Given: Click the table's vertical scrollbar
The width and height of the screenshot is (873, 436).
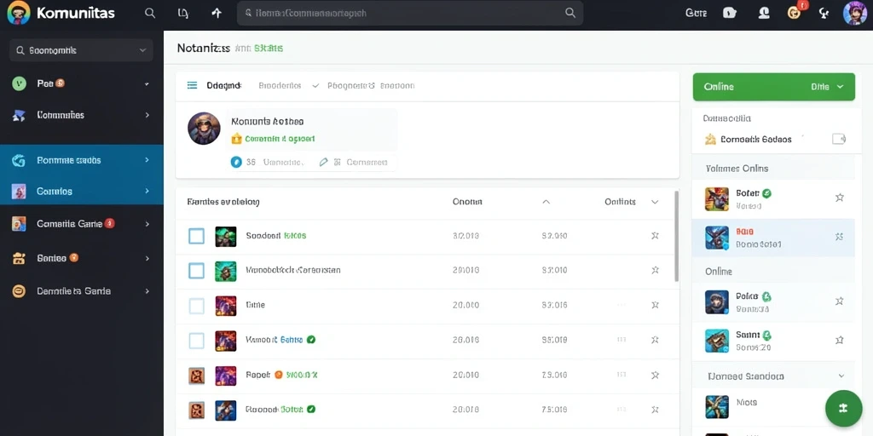Looking at the screenshot, I should pos(676,236).
